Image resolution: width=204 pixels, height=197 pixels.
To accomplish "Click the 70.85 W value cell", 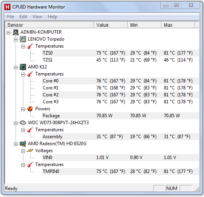I will click(x=104, y=116).
